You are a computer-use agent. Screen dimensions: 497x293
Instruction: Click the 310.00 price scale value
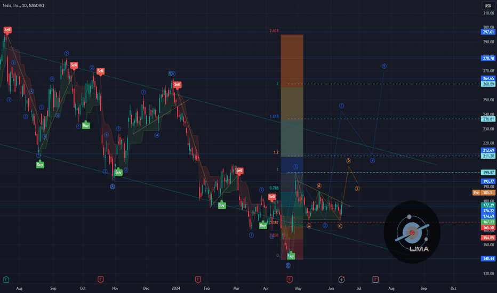coord(489,13)
